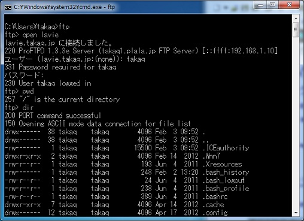
Task: Click the .bash_logout file name
Action: coord(224,180)
